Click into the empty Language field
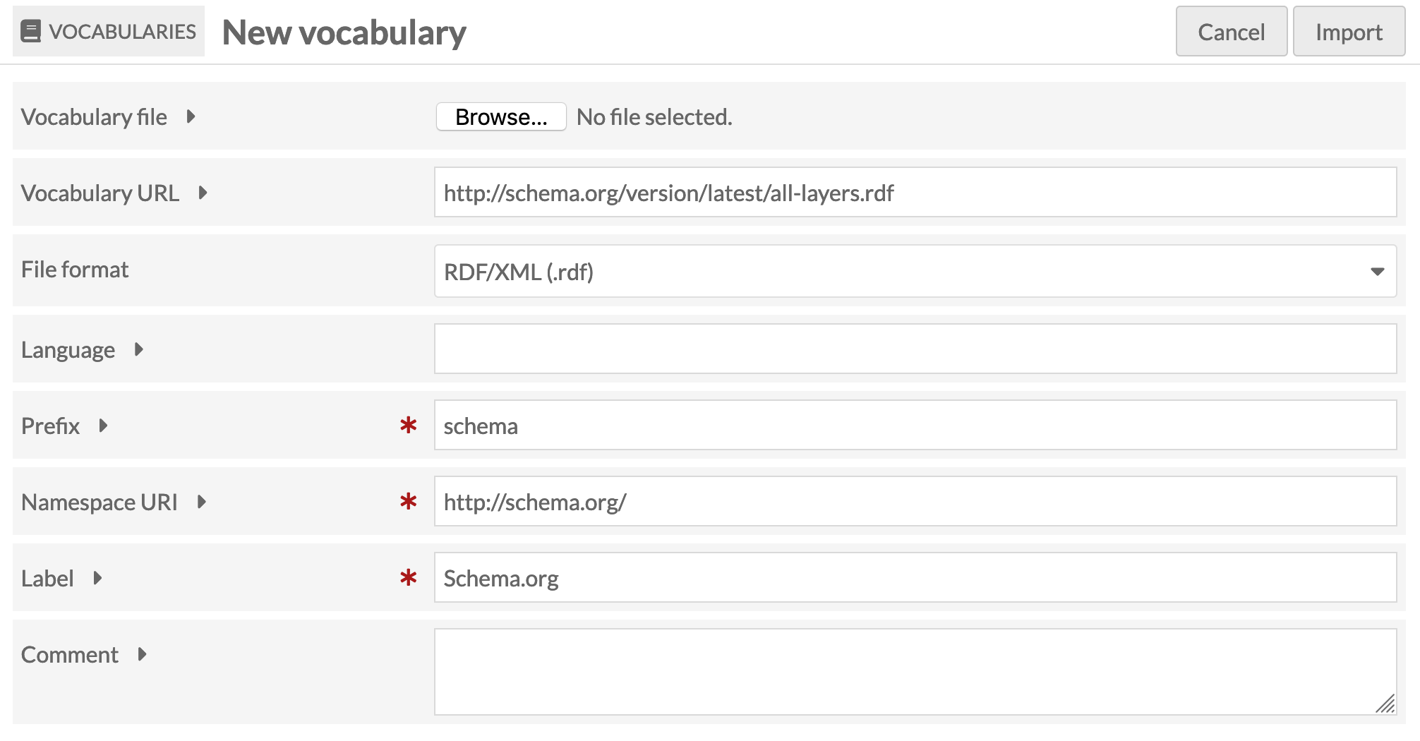 [x=915, y=349]
